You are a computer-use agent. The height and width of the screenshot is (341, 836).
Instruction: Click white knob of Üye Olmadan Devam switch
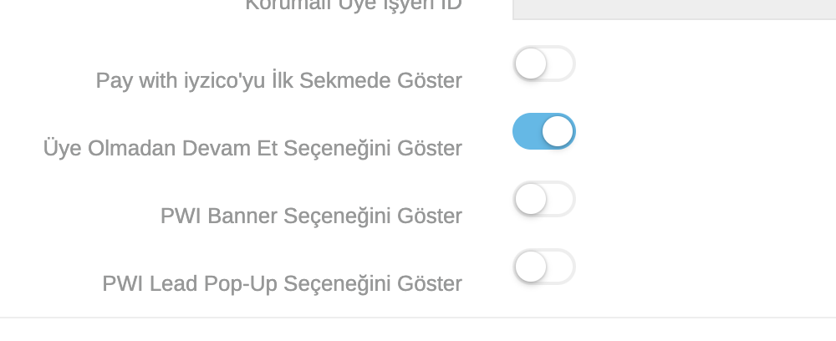tap(558, 131)
